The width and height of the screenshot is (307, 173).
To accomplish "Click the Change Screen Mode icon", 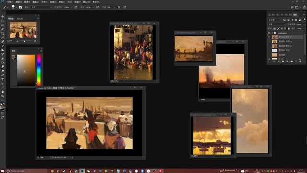I will (3, 117).
